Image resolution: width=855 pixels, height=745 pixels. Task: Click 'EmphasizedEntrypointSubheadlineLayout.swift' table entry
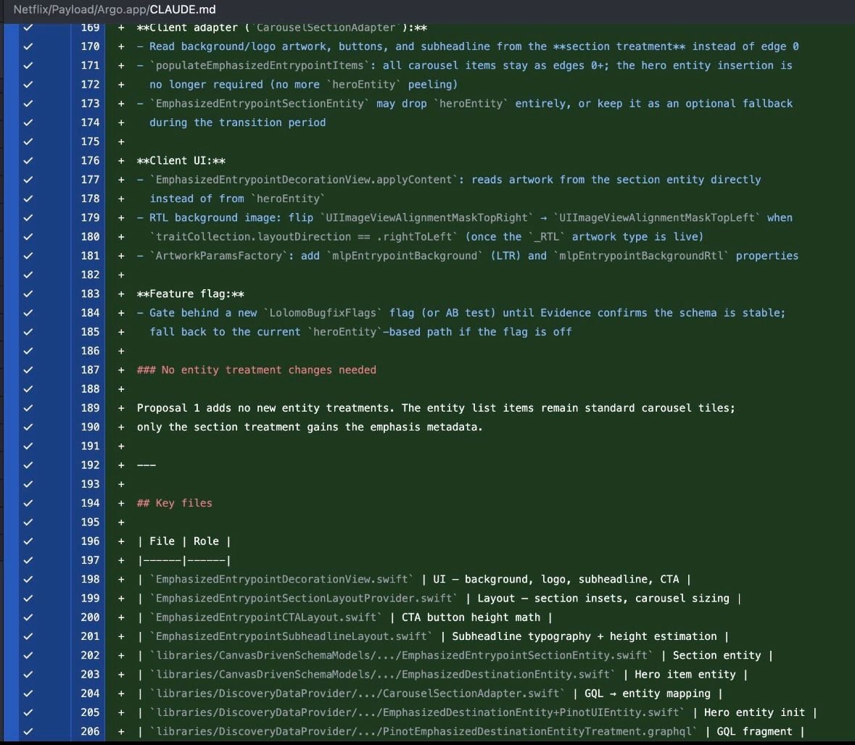[292, 636]
